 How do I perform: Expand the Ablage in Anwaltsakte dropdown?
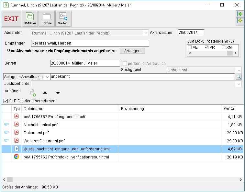pos(47,77)
